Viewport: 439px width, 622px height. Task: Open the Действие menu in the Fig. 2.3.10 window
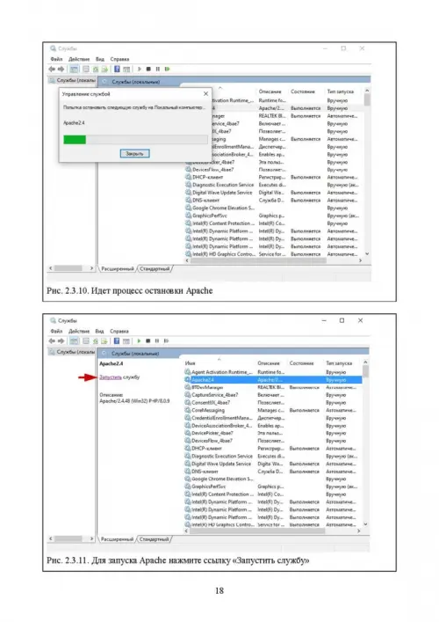79,59
